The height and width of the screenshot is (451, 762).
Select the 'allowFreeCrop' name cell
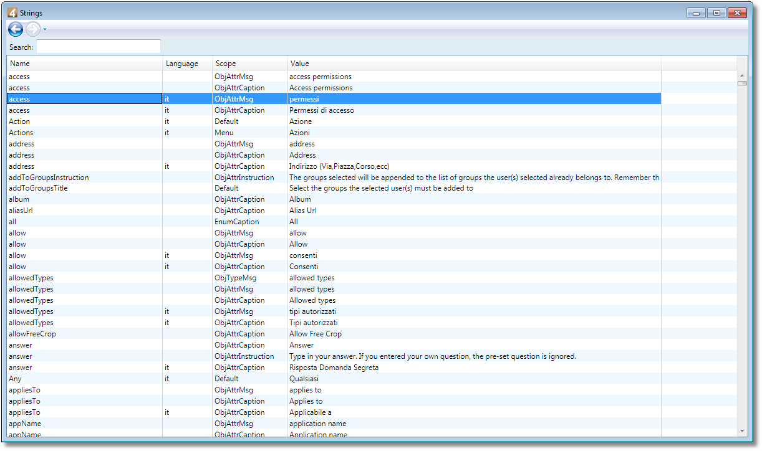click(x=84, y=334)
